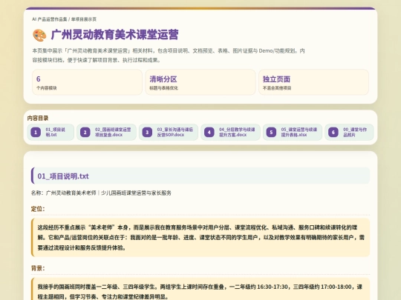Screen dimensions: 401x300
Task: Click the intro description starting 本页集中展示
Action: pyautogui.click(x=169, y=56)
